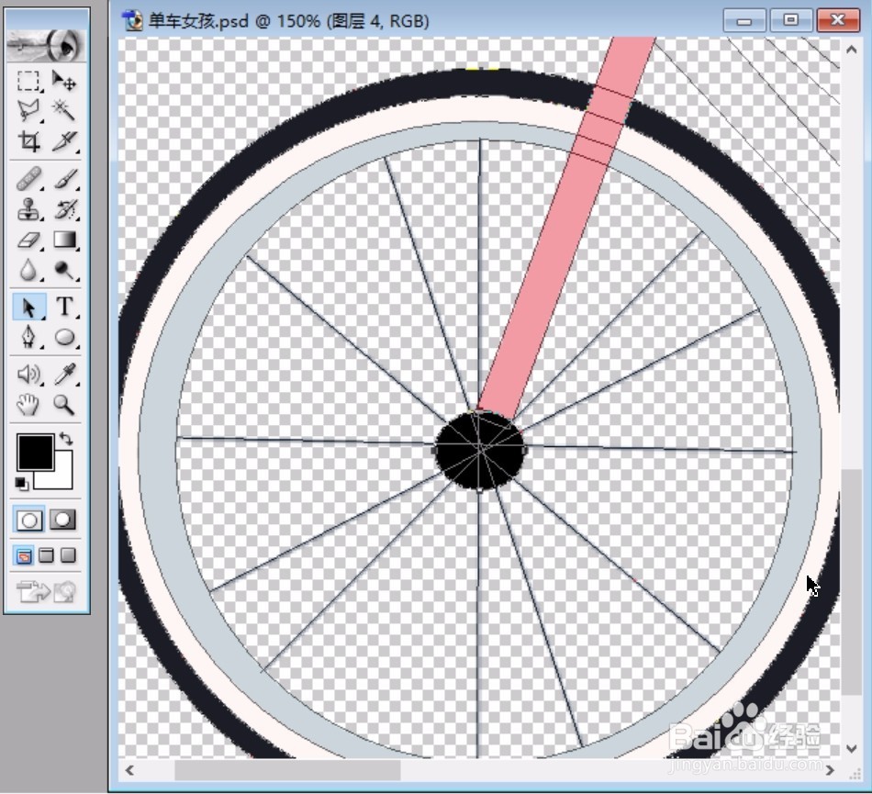Set Full Screen Mode without menu

[x=68, y=555]
